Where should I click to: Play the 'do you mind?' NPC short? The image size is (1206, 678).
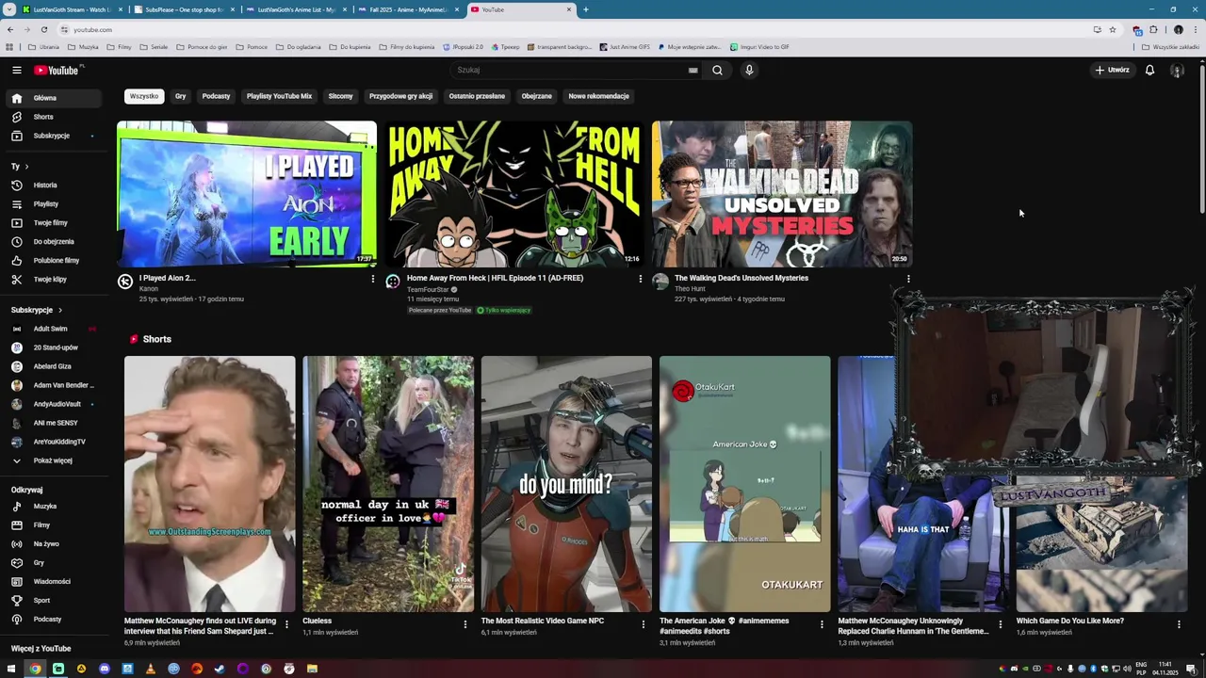coord(566,484)
